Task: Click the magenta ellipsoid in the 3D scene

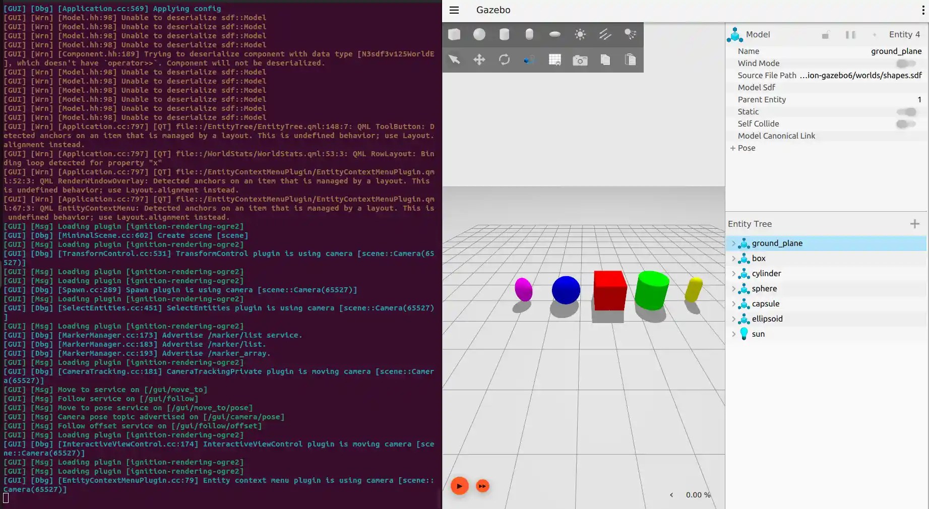Action: pyautogui.click(x=523, y=289)
